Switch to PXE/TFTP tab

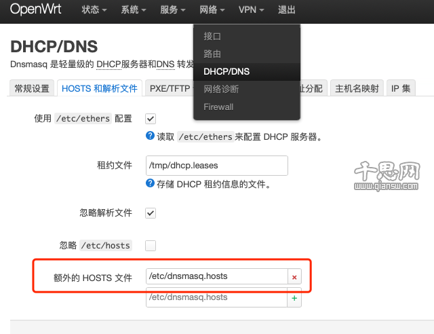(170, 88)
